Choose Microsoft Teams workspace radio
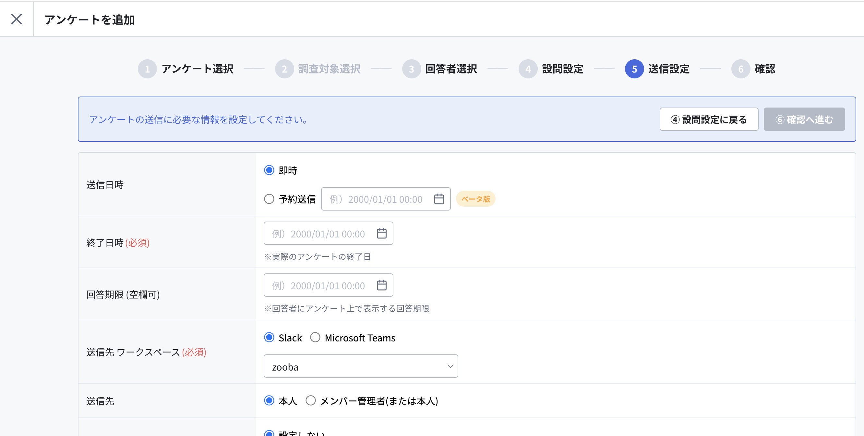This screenshot has height=436, width=864. [315, 337]
